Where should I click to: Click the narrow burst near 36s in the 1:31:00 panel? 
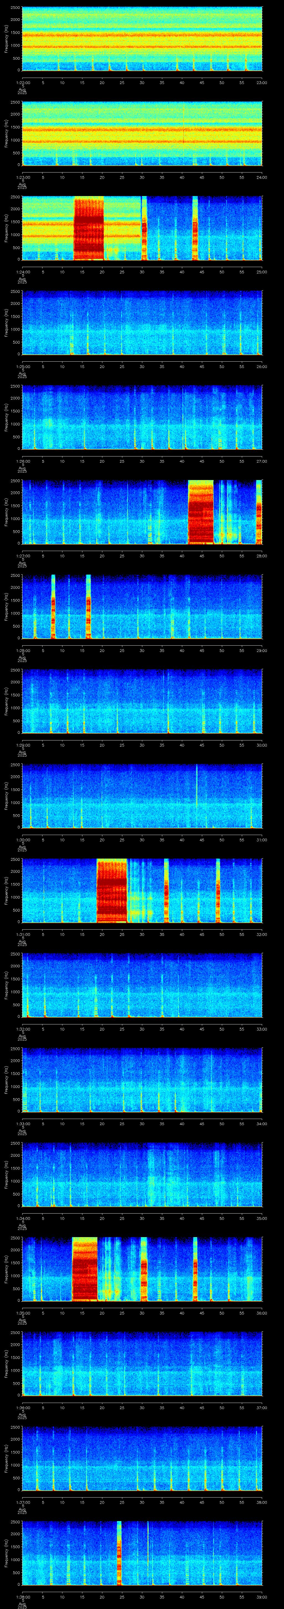click(167, 891)
